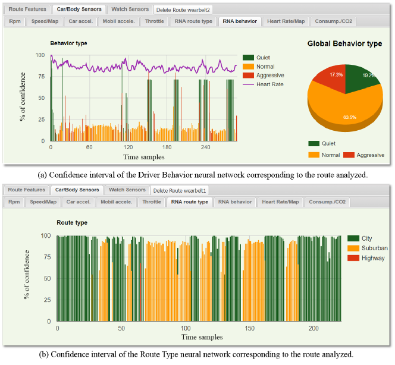
Task: Switch to Watch Sensors tab in lower panel
Action: 127,190
